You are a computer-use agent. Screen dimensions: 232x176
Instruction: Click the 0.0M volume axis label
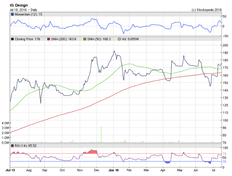5,143
